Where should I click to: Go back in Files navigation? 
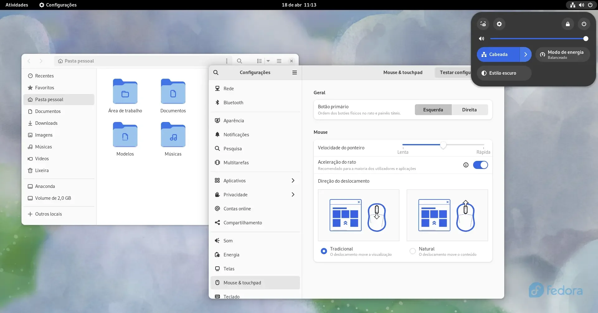[29, 61]
